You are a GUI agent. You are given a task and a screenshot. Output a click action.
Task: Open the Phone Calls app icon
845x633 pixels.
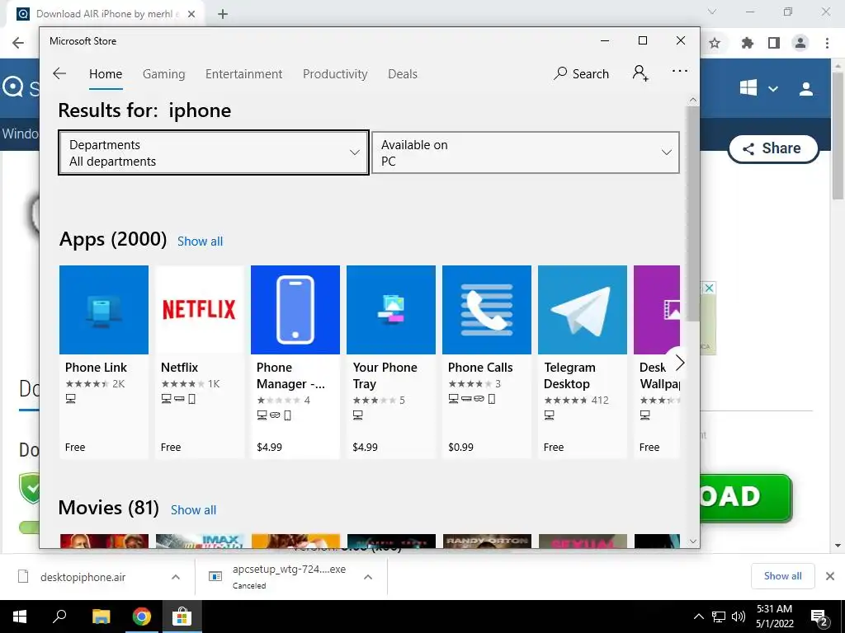pyautogui.click(x=487, y=310)
